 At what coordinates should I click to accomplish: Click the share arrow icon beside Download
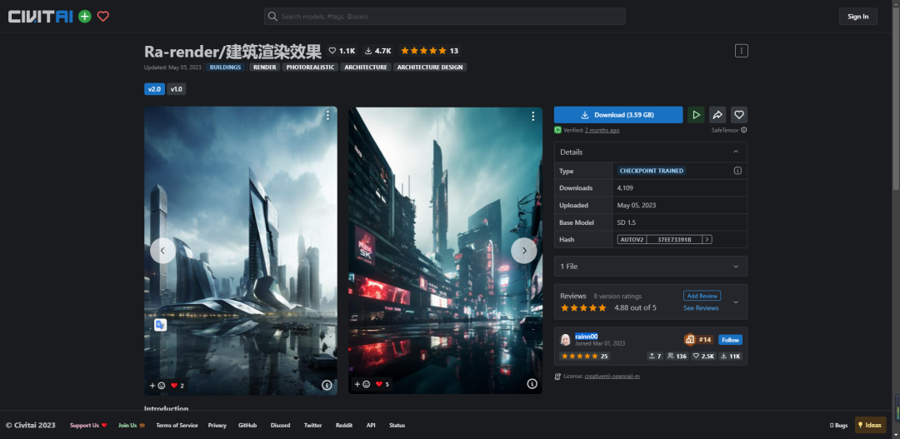[717, 115]
